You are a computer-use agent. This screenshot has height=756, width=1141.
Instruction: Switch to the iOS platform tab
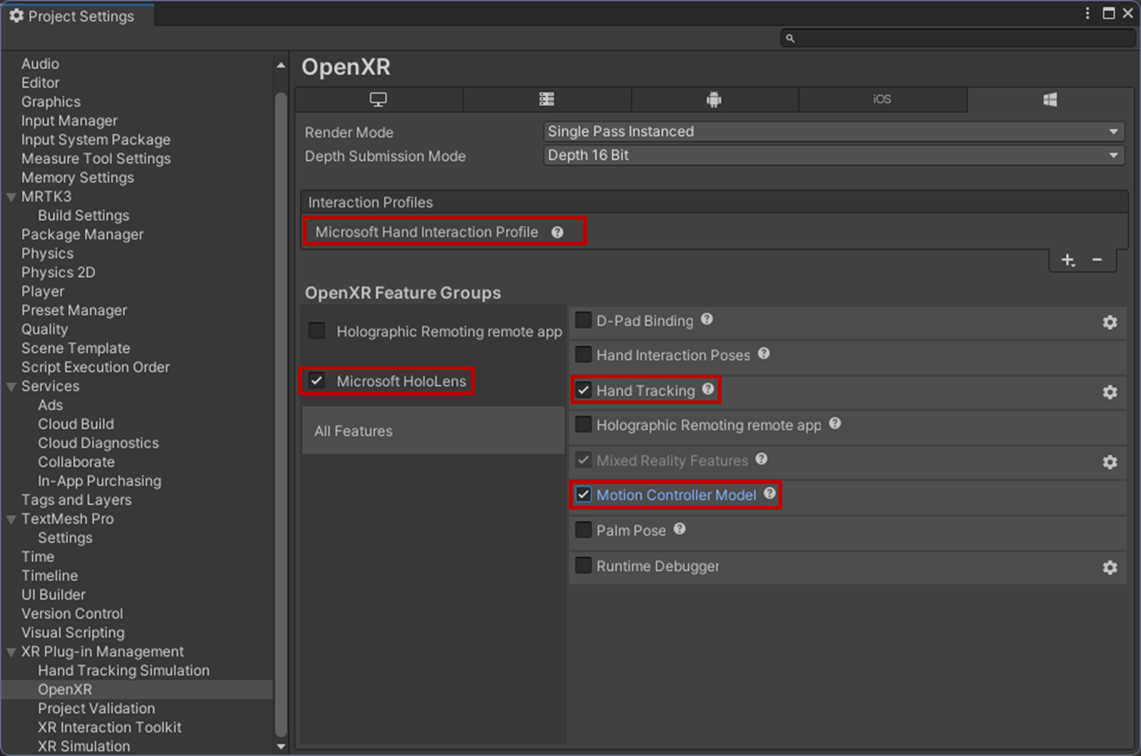[882, 99]
